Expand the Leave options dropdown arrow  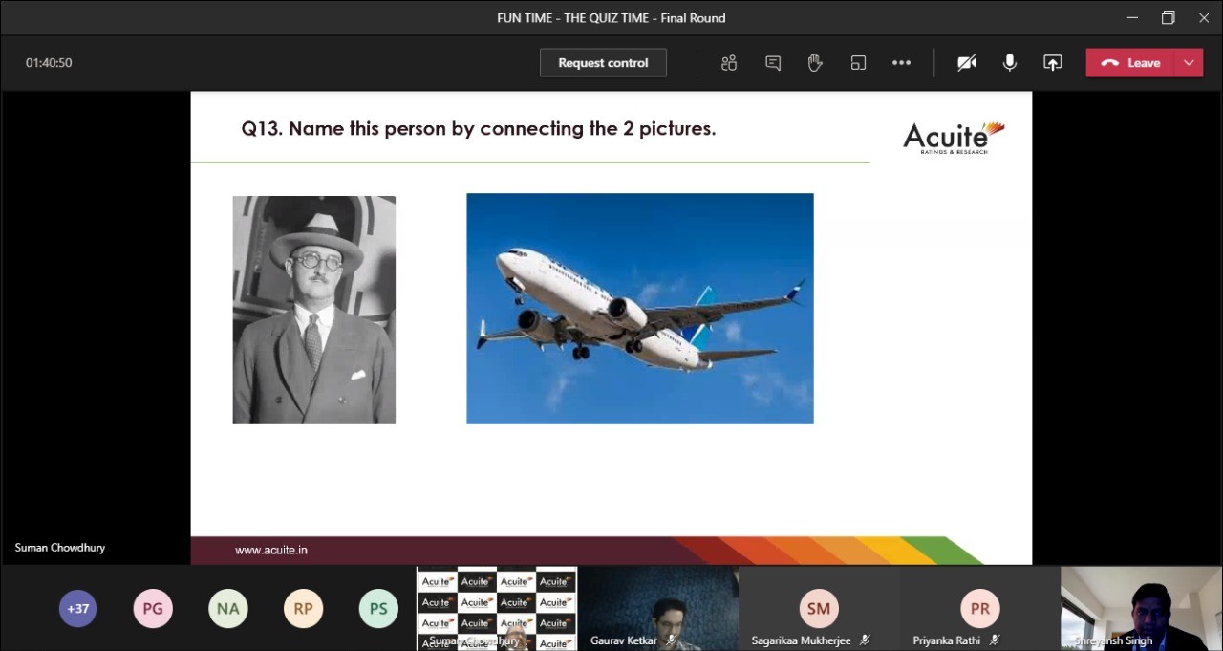[x=1189, y=63]
